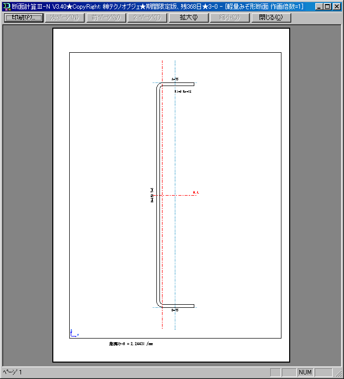Click the blue XY axis icon

tap(73, 333)
